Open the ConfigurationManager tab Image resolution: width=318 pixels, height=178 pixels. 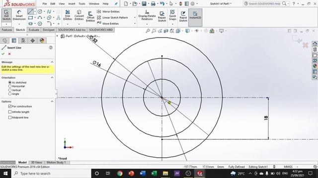23,41
